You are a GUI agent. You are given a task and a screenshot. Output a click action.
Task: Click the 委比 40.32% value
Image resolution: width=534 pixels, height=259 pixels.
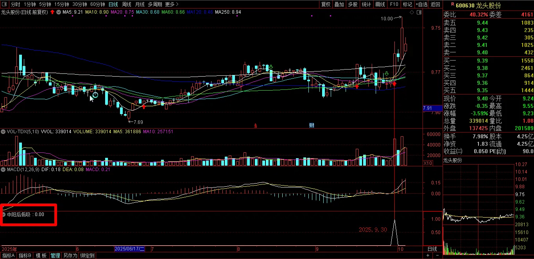(x=478, y=14)
